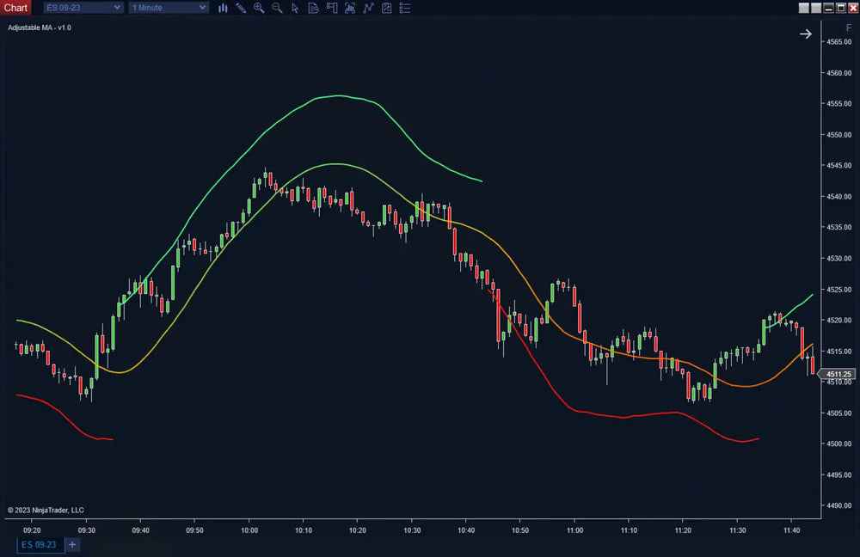Open the data box icon
This screenshot has width=860, height=557.
pos(313,8)
